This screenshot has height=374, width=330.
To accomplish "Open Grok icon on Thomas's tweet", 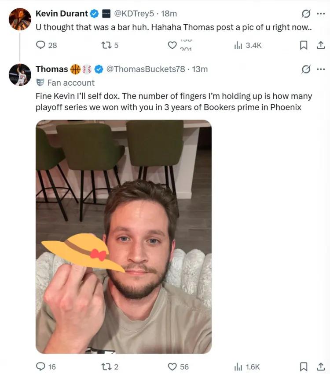I will (x=306, y=69).
